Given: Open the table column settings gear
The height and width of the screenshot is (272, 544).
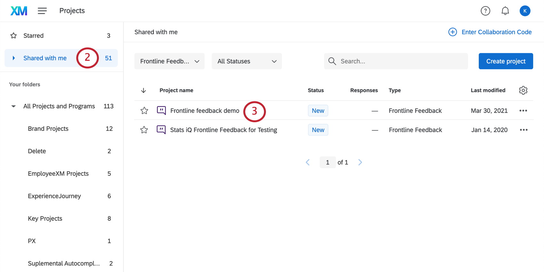Looking at the screenshot, I should 523,90.
